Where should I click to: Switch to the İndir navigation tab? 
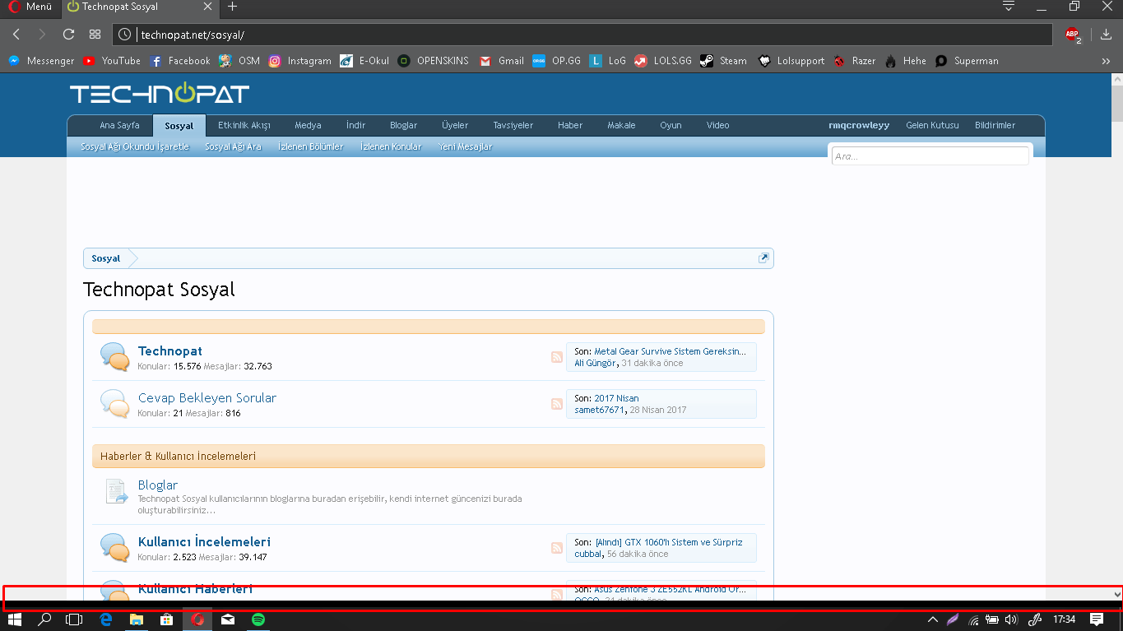(x=355, y=126)
